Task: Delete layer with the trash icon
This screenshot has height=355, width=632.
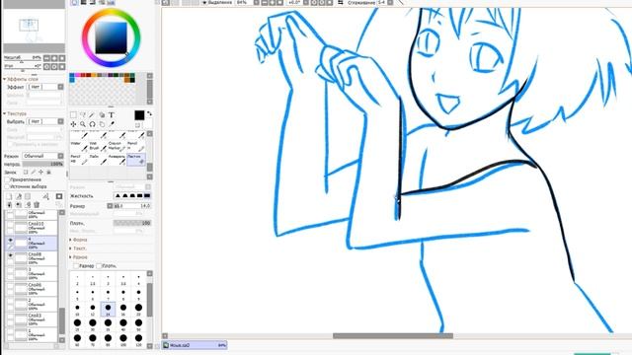Action: coord(37,205)
